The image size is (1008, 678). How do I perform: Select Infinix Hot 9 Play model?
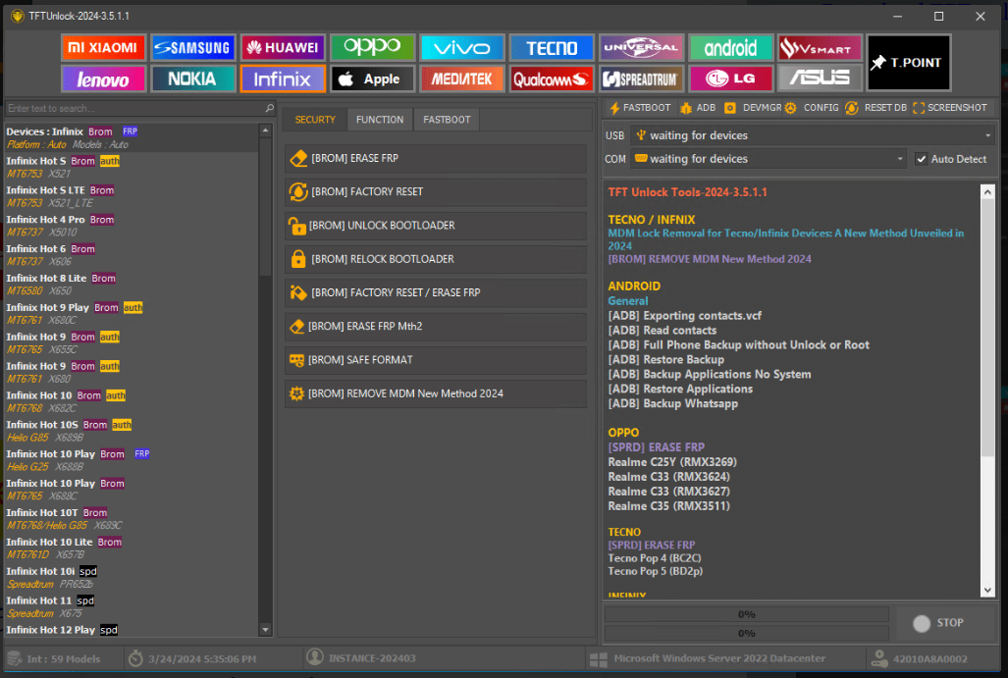tap(132, 314)
